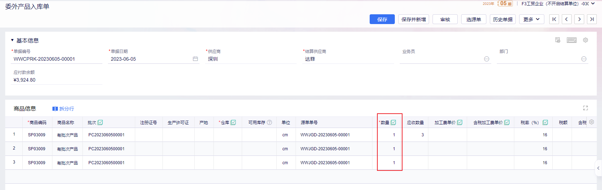This screenshot has height=190, width=602.
Task: Open table column settings gear icon
Action: pos(592,122)
